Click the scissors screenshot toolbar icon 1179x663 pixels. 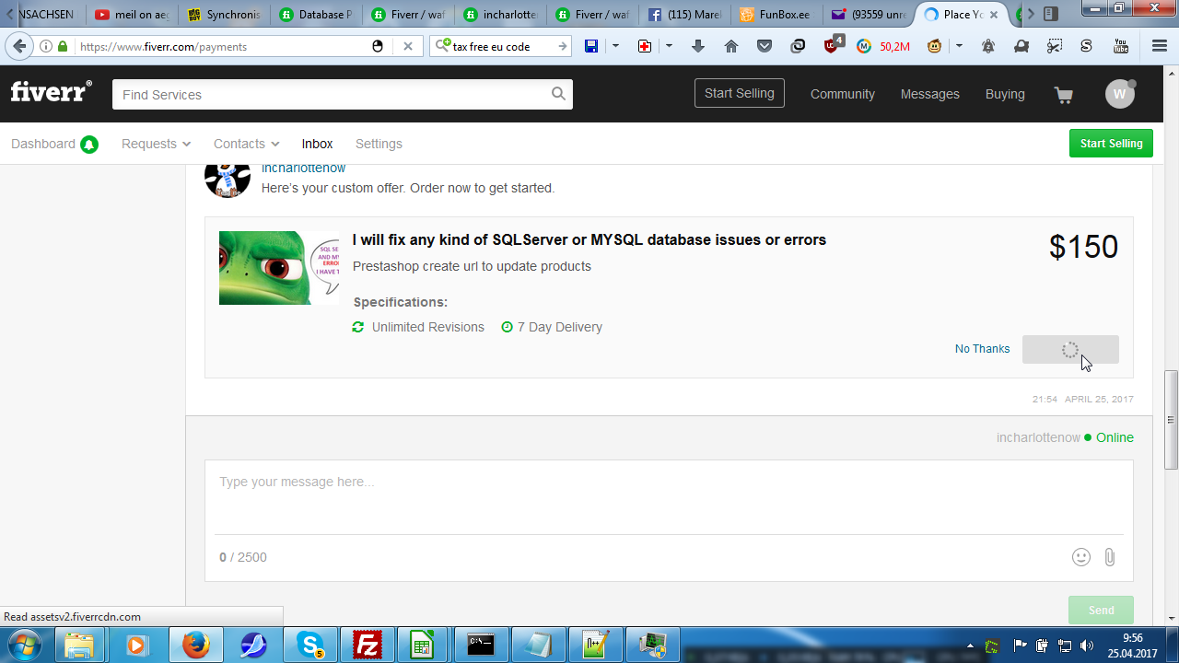tap(1054, 46)
